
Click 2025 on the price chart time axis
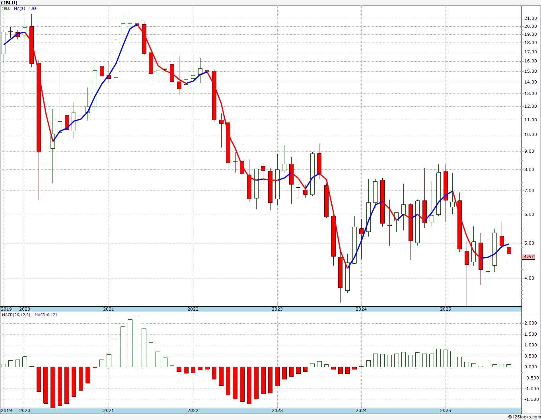(x=446, y=309)
